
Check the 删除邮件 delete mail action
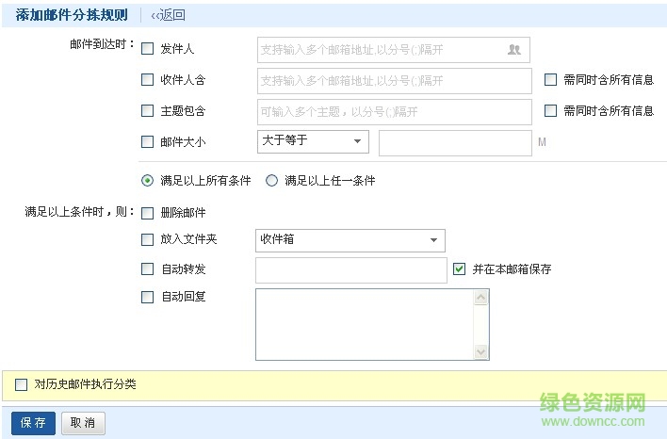(x=147, y=213)
